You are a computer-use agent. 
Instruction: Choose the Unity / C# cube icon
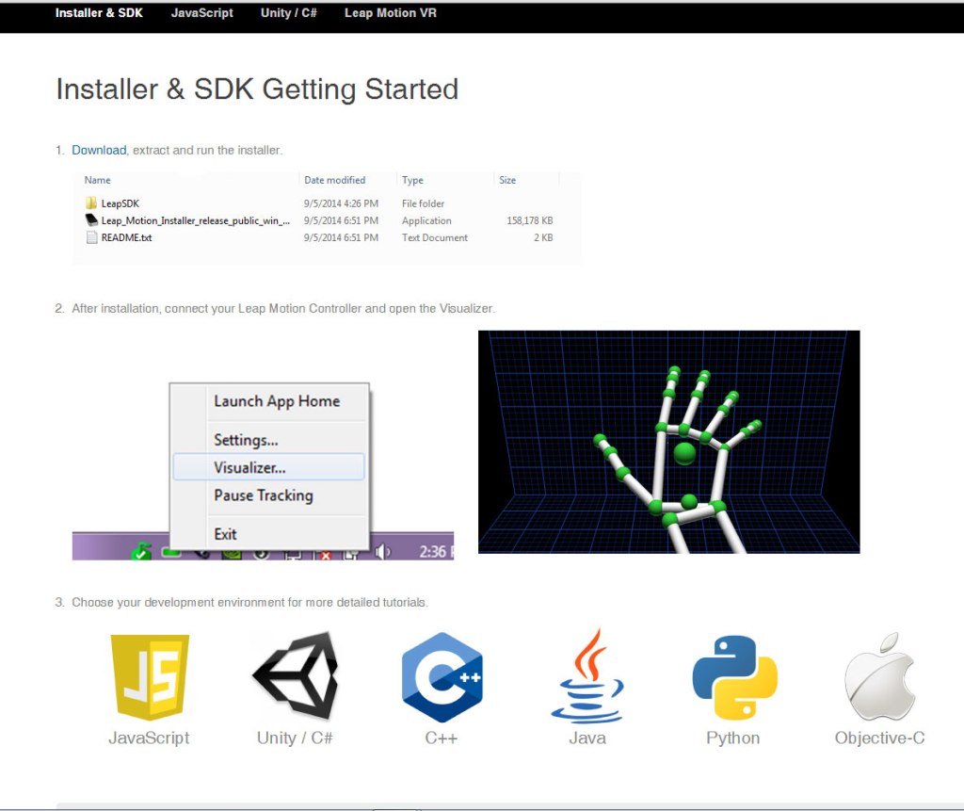pyautogui.click(x=293, y=676)
